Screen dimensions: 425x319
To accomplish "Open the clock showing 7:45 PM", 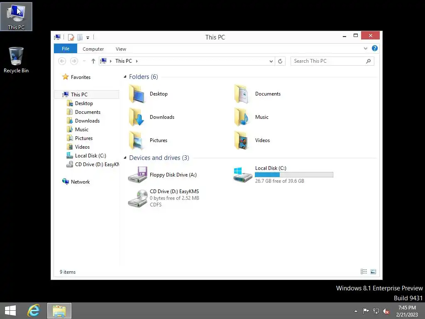I will click(x=407, y=311).
